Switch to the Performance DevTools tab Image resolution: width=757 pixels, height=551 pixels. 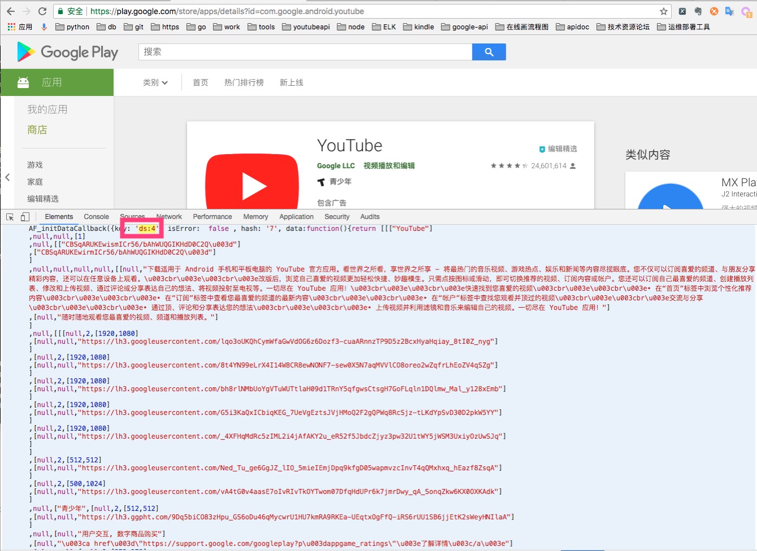click(212, 217)
